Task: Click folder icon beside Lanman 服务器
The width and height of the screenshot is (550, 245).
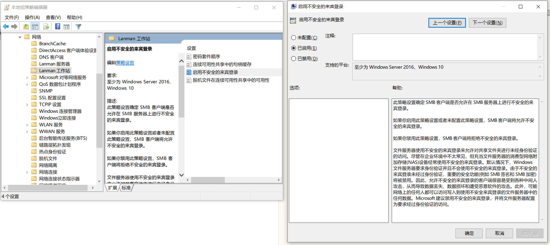Action: (x=34, y=64)
